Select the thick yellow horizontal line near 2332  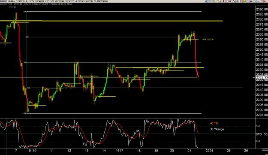click(169, 68)
